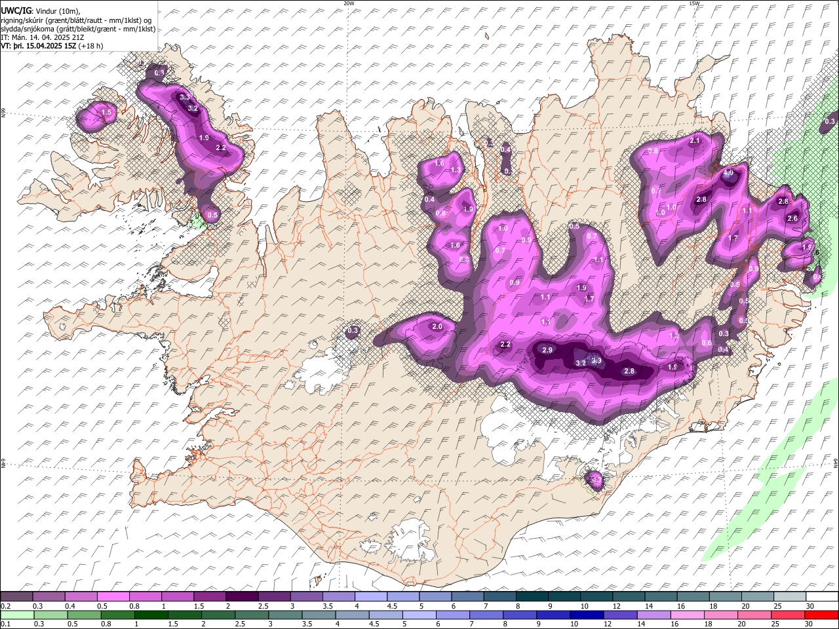Pick the darkest green lower swatch between 1 and 1.5
This screenshot has height=629, width=839.
tap(151, 615)
